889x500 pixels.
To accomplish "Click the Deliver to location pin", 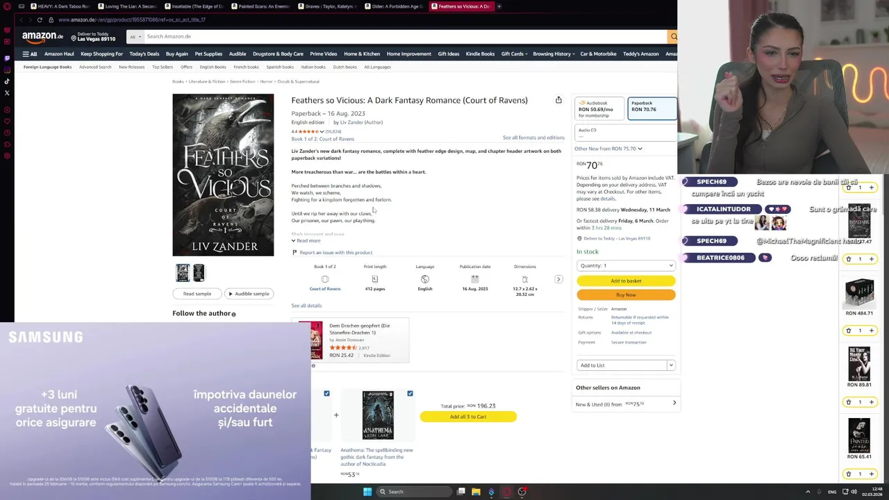I will coord(74,37).
